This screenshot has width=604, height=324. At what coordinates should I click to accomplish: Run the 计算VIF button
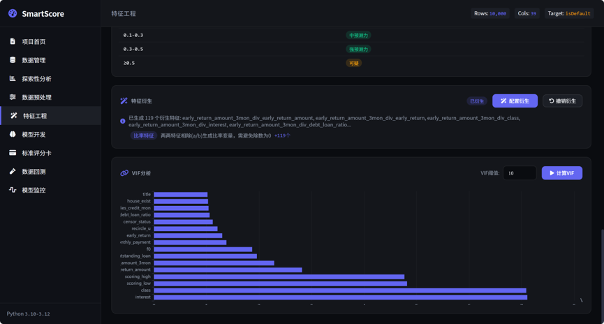pyautogui.click(x=561, y=173)
